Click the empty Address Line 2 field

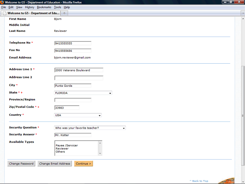click(x=79, y=78)
